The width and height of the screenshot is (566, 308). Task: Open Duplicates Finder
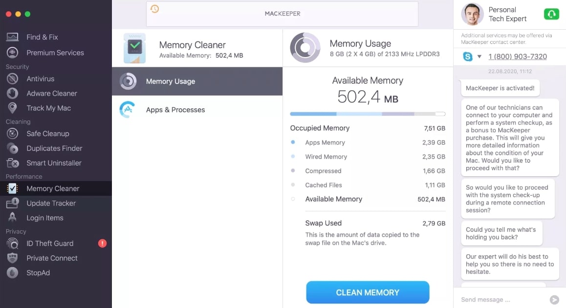pyautogui.click(x=55, y=148)
